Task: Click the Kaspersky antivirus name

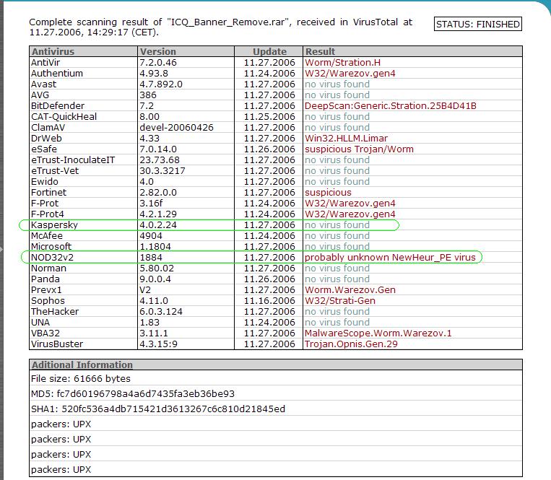Action: click(x=54, y=225)
